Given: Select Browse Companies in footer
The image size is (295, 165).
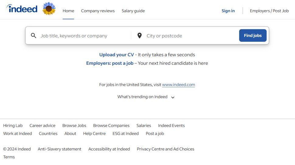Looking at the screenshot, I should coord(111,126).
